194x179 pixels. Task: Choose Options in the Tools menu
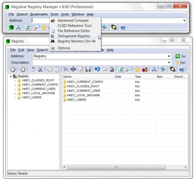click(x=75, y=48)
